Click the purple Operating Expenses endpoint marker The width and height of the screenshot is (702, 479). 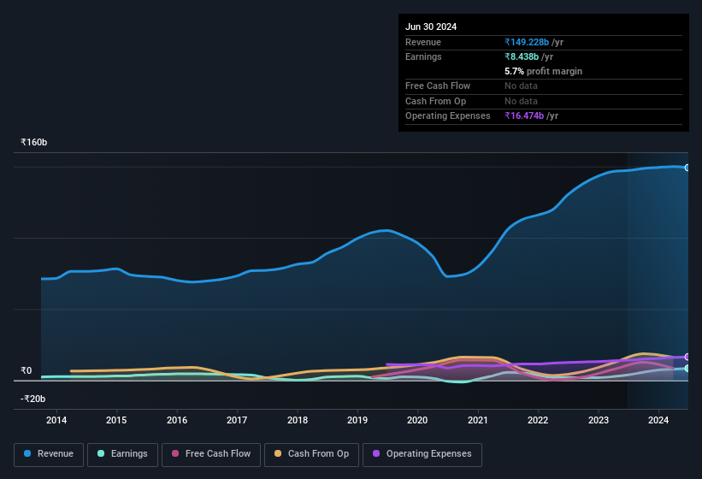coord(687,357)
